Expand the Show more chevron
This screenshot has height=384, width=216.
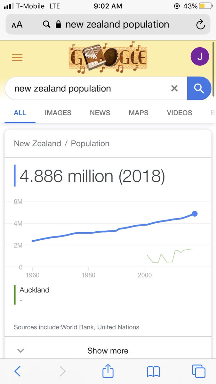[x=21, y=351]
